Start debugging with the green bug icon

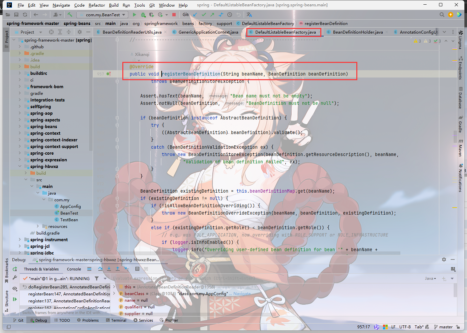pyautogui.click(x=143, y=15)
